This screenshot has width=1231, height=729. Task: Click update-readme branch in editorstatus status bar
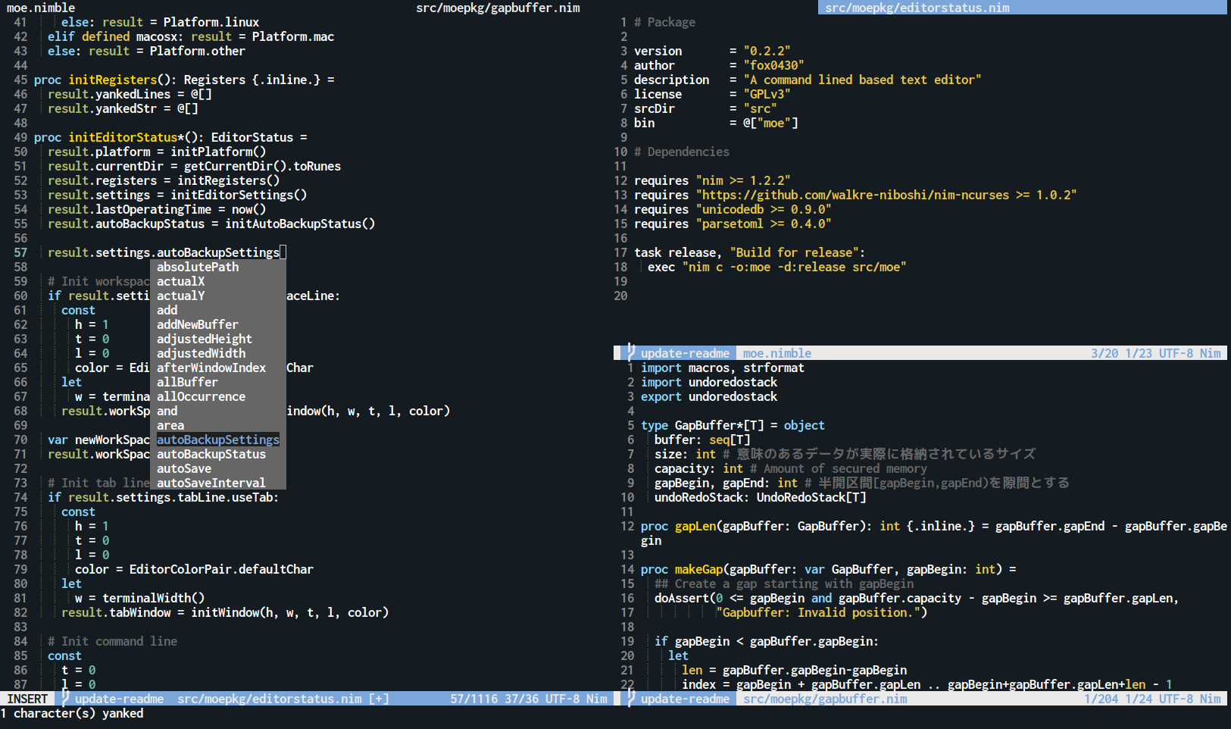[x=119, y=699]
